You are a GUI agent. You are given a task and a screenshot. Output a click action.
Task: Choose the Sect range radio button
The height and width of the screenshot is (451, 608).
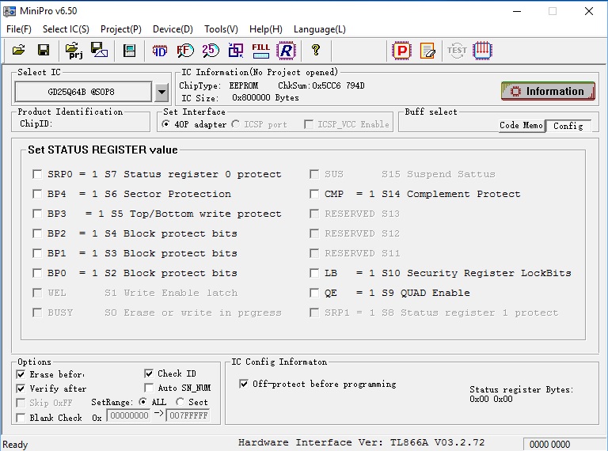(x=180, y=402)
